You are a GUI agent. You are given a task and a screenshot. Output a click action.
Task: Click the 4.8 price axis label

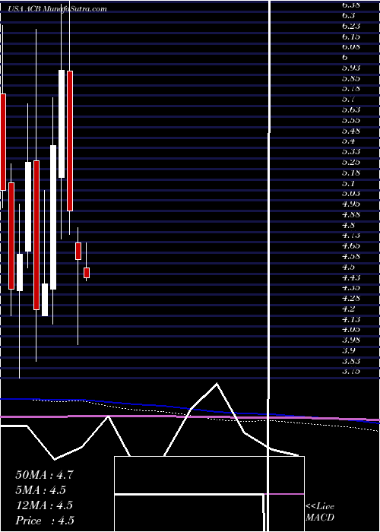(348, 225)
